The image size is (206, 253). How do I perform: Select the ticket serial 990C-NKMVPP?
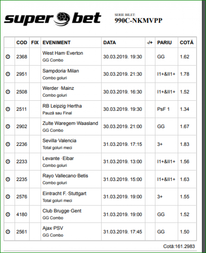(138, 21)
